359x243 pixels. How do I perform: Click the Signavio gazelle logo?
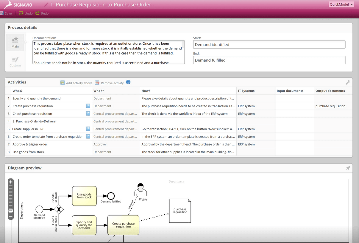pos(9,4)
